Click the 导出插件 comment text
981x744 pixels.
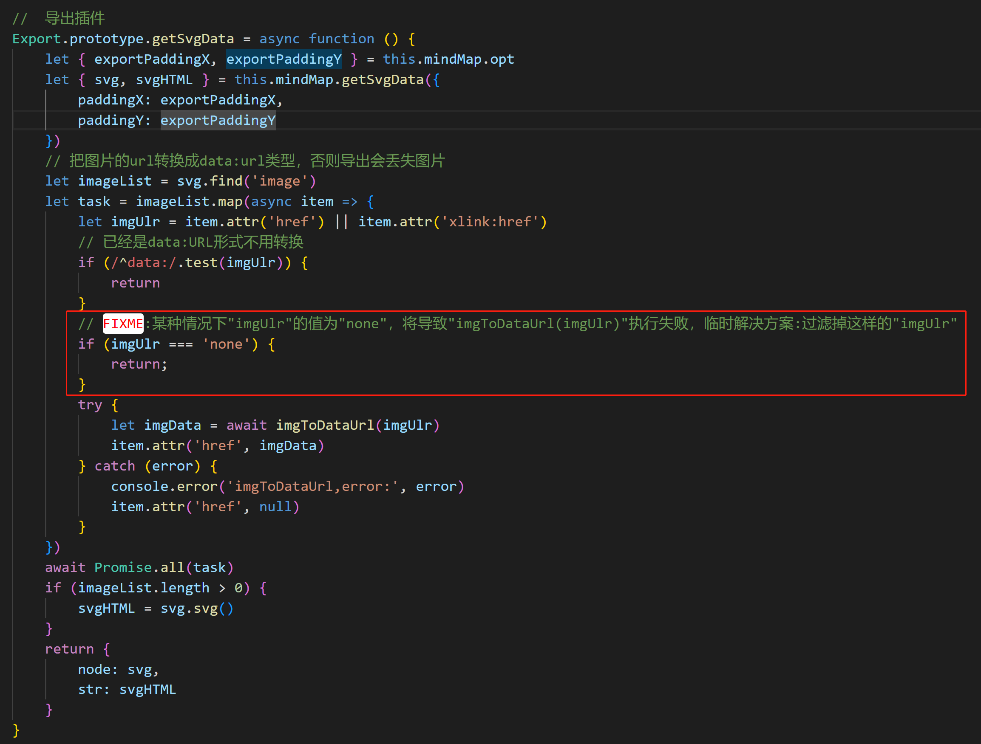click(74, 18)
